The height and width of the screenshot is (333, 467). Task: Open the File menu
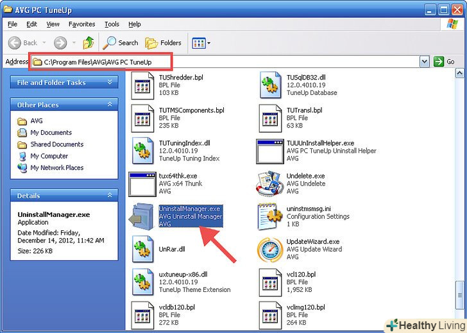[12, 24]
